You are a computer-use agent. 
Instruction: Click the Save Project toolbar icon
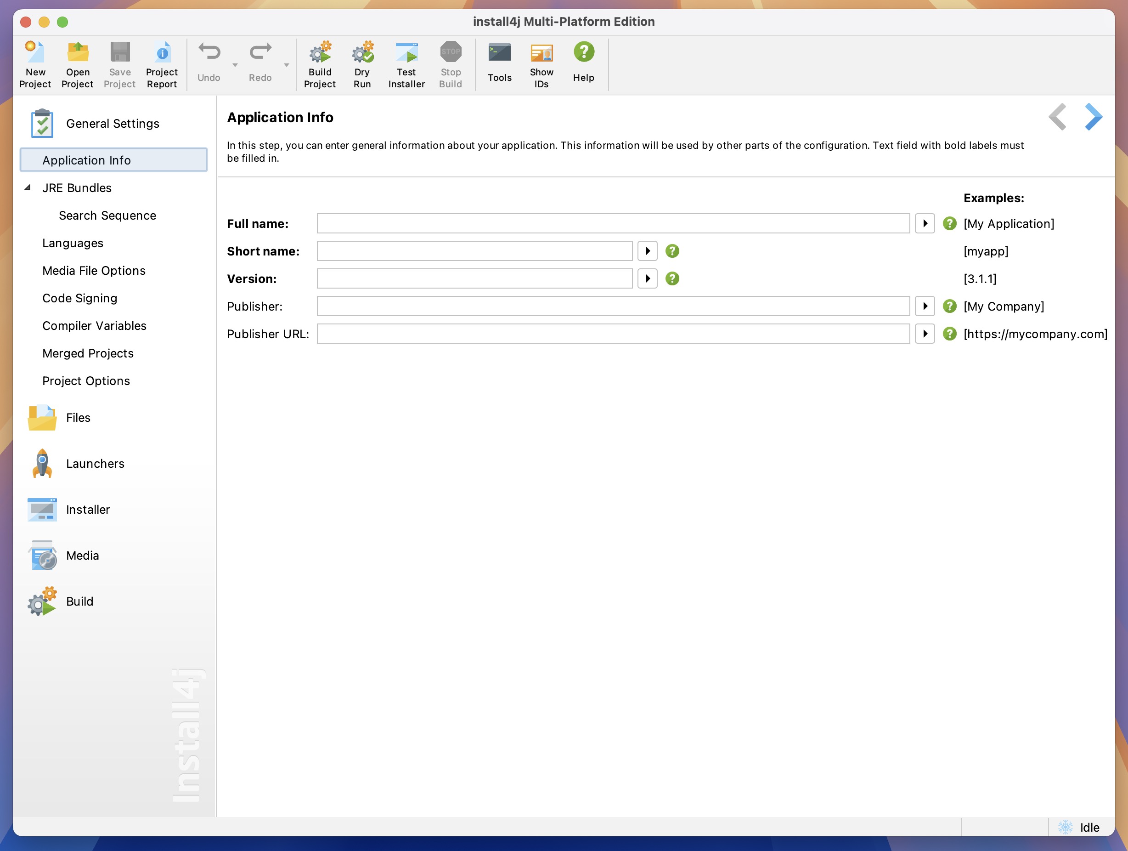[120, 64]
